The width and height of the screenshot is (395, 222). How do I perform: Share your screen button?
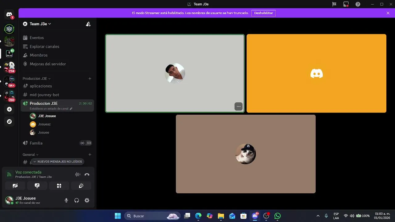(x=37, y=186)
